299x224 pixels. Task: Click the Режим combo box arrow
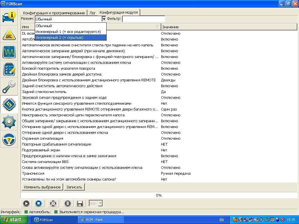pos(104,19)
